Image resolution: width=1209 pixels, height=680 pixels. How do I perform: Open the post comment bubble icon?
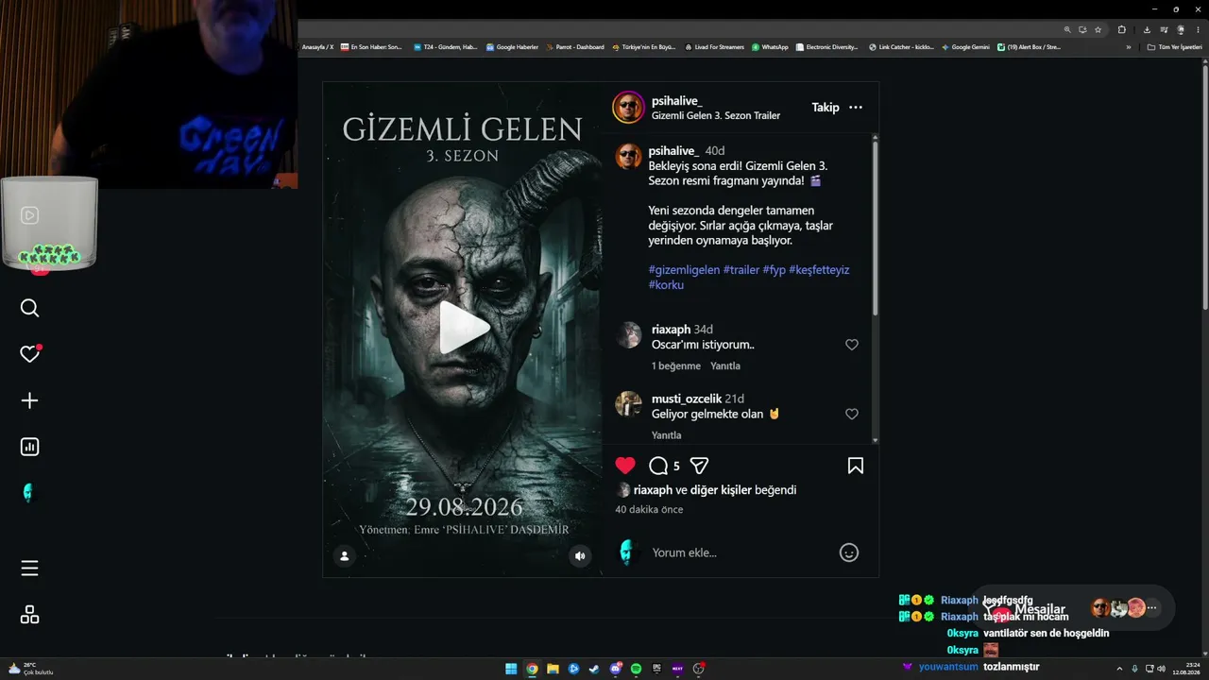[658, 466]
